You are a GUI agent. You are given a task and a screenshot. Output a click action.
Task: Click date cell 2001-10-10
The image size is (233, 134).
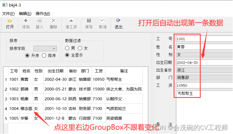coord(55,108)
